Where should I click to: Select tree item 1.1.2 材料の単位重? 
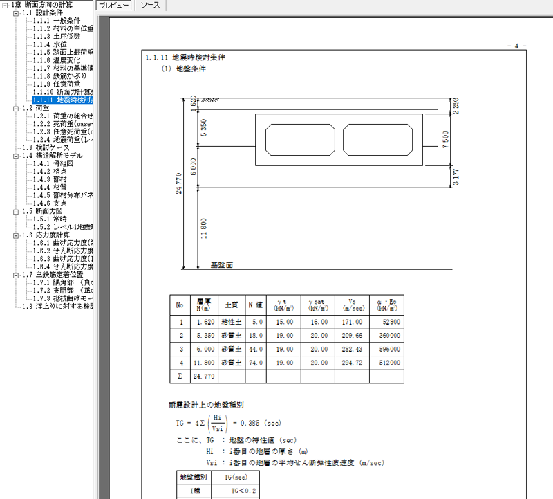[63, 28]
